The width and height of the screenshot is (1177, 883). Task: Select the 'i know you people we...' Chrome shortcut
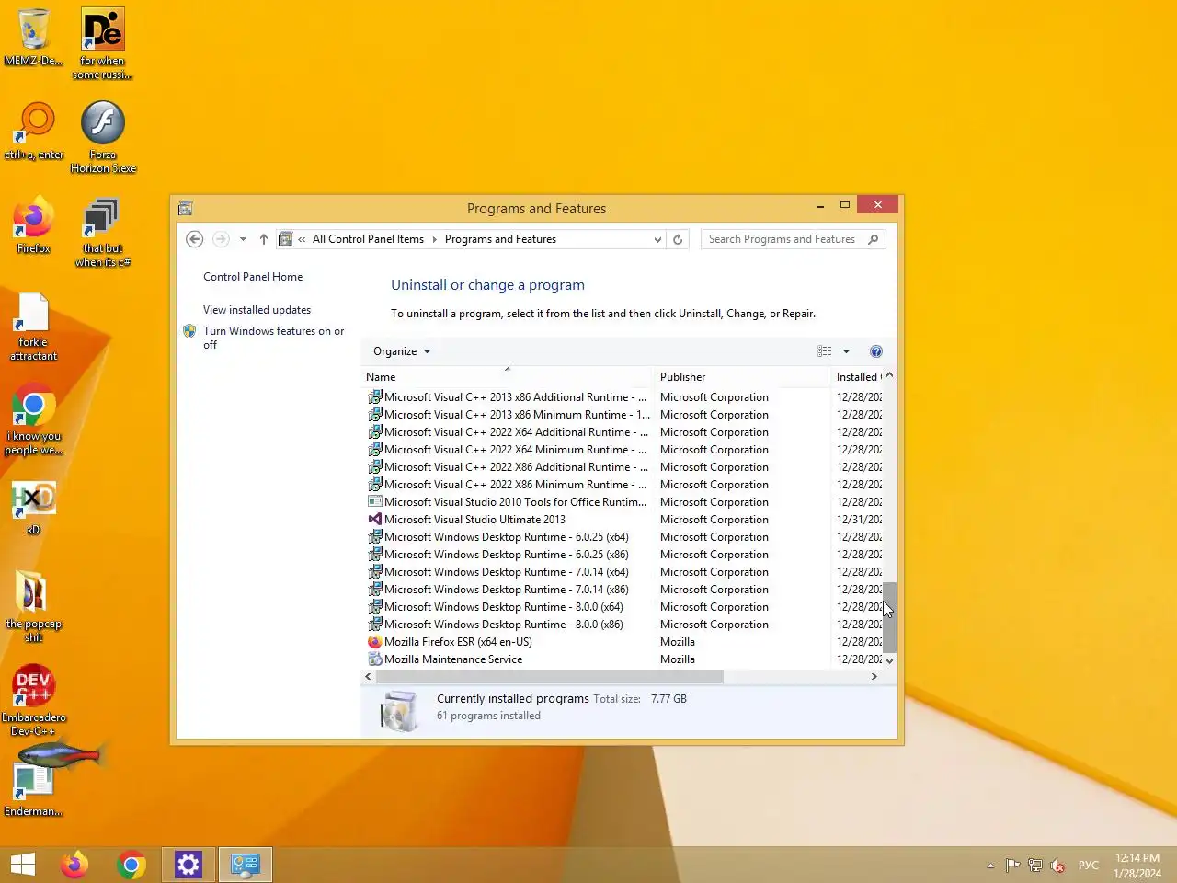(x=33, y=419)
